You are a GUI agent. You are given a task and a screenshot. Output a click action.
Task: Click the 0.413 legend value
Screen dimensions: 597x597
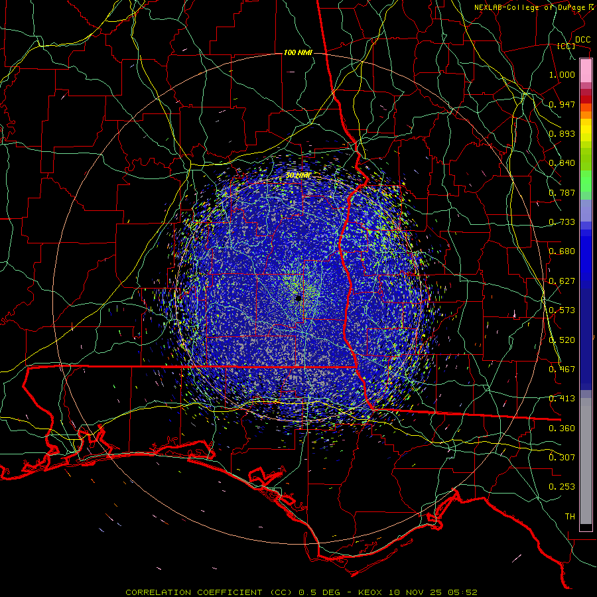[562, 399]
